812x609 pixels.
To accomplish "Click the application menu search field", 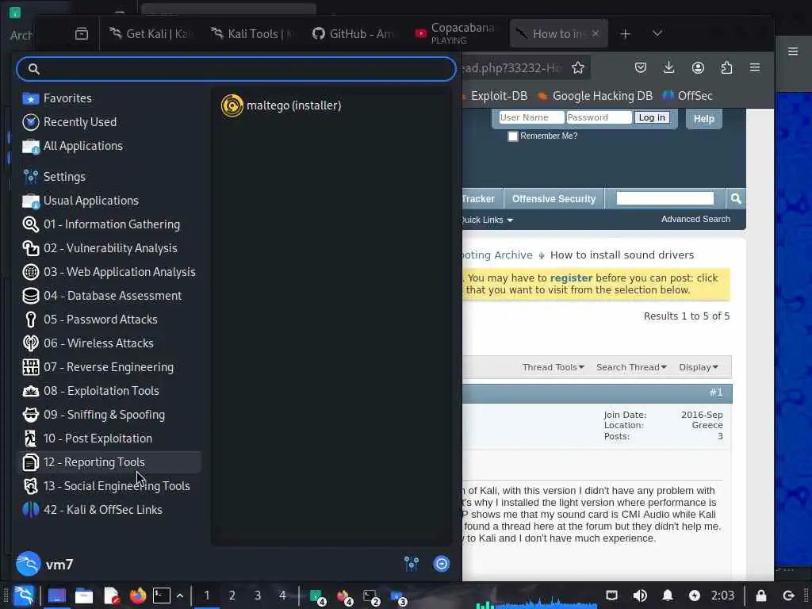I will click(236, 69).
